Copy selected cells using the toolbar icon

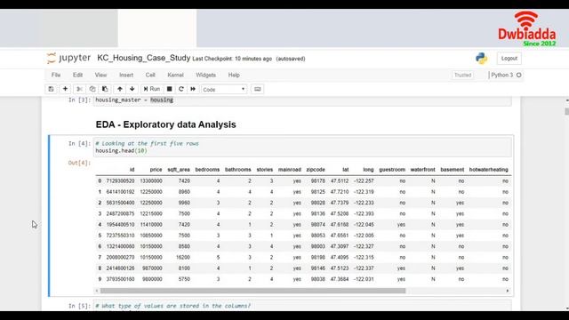click(x=92, y=89)
